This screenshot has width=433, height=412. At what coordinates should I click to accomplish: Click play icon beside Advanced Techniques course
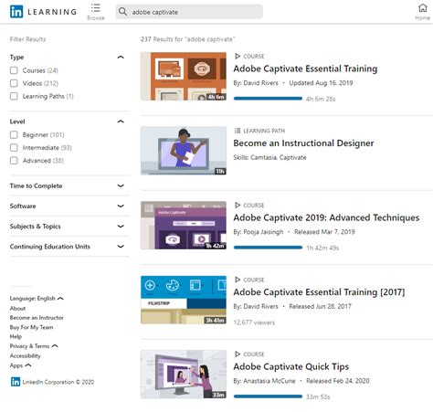tap(238, 206)
